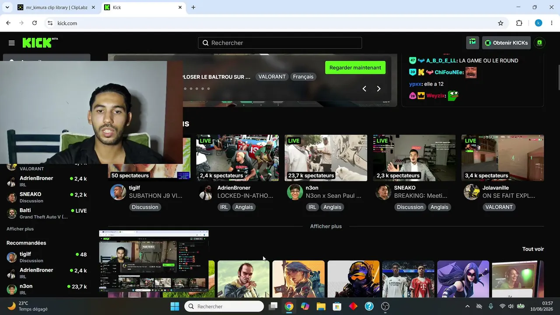Open Jolavanille's avatar in the stream grid
Screen dimensions: 560x315
(472, 192)
